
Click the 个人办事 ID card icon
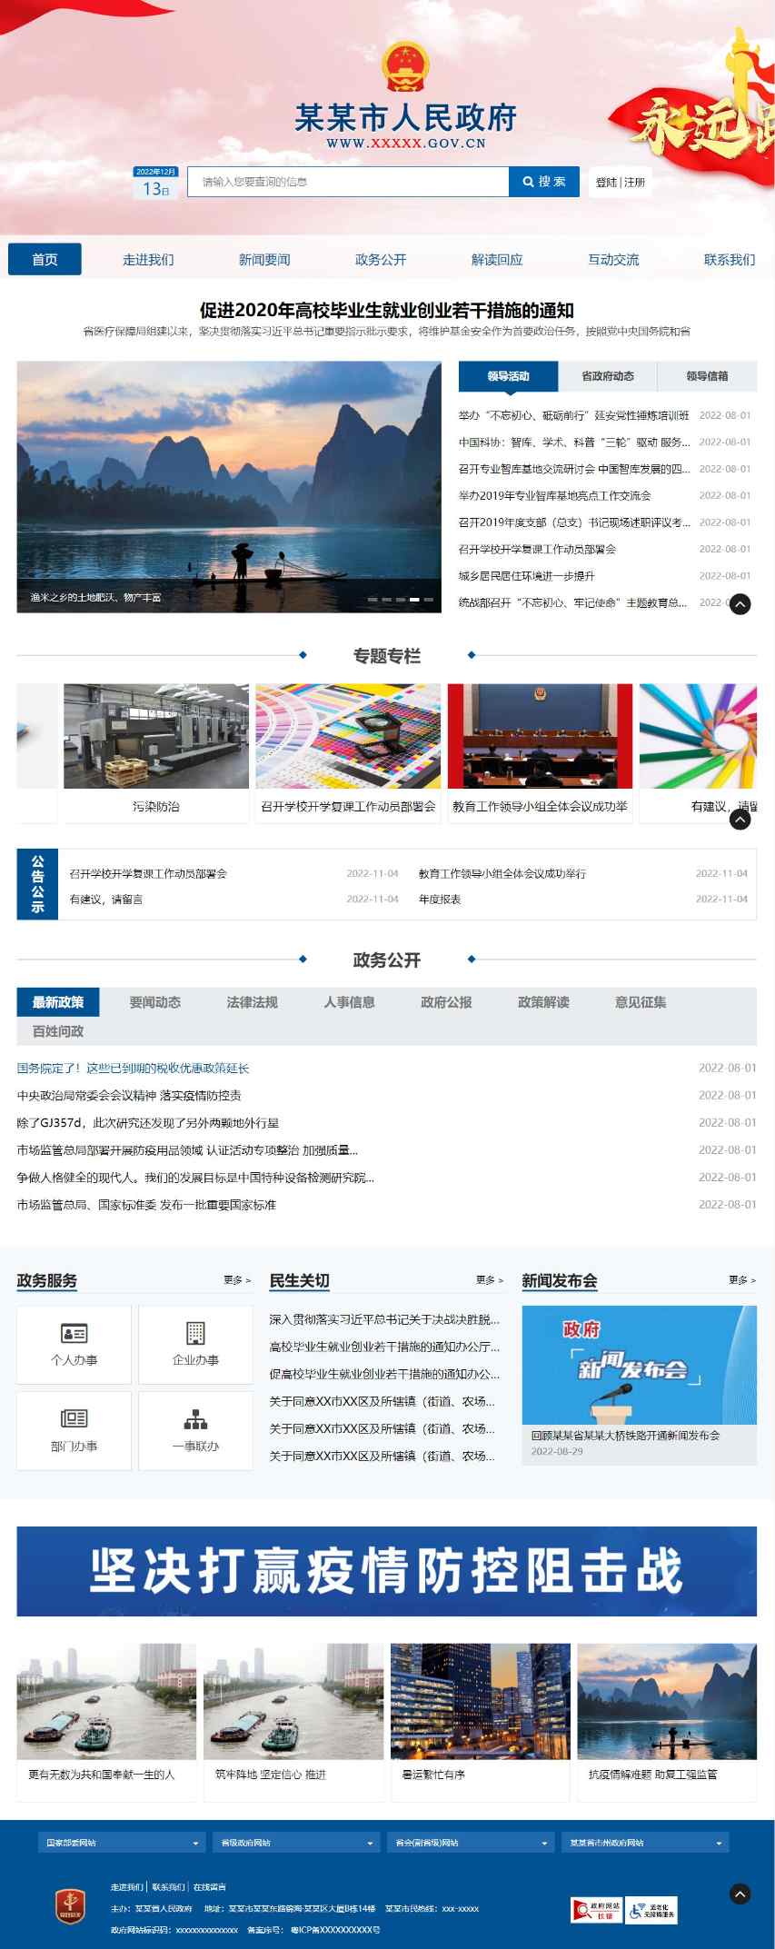coord(74,1333)
